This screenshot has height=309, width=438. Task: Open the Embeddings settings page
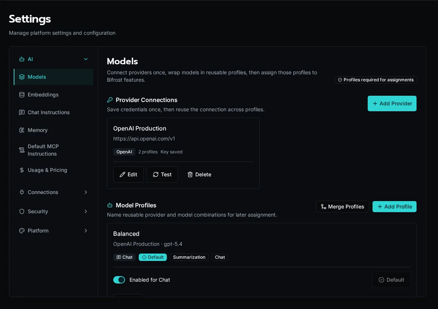(53, 95)
